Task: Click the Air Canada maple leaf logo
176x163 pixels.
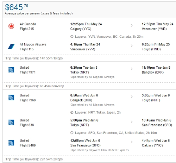Action: 11,26
